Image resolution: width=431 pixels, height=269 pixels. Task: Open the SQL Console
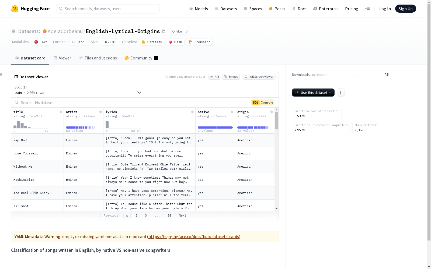pyautogui.click(x=263, y=102)
